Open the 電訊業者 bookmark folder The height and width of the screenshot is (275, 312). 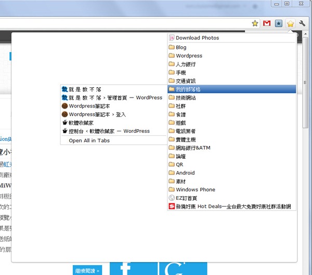pyautogui.click(x=232, y=131)
